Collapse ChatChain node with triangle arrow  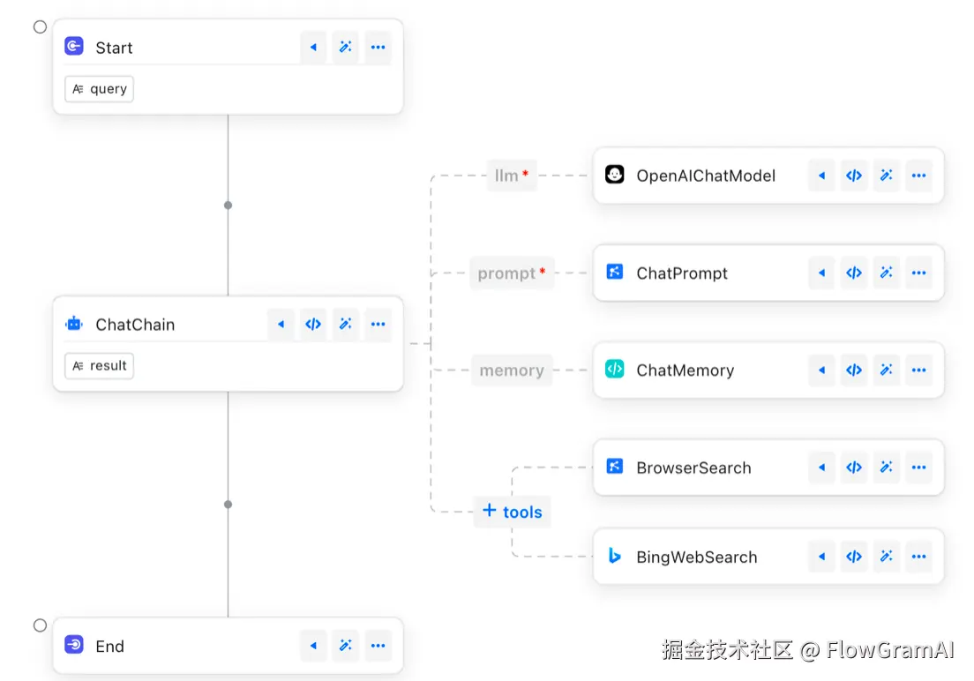[281, 325]
